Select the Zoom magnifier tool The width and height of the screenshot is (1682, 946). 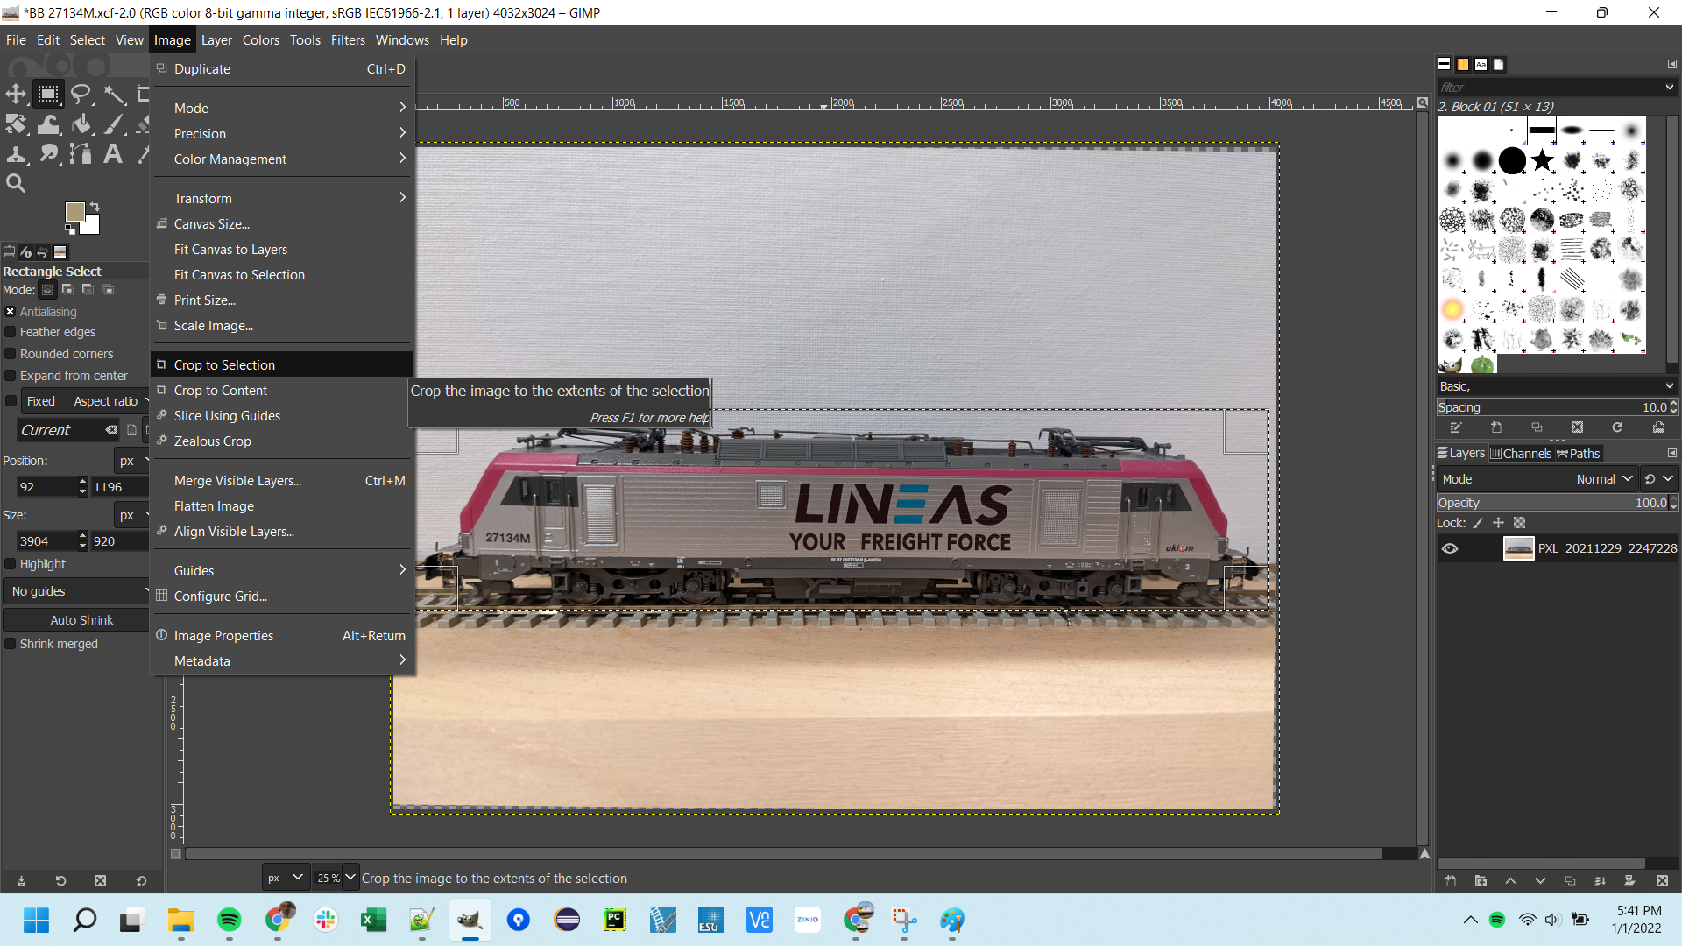point(16,183)
